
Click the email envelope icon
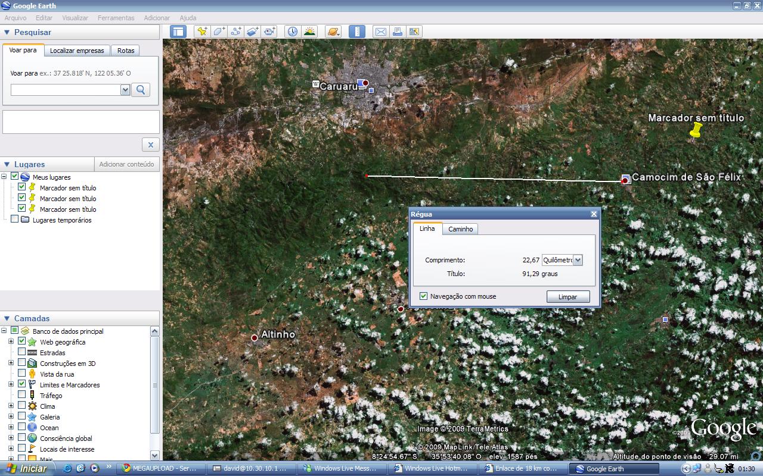click(x=380, y=32)
